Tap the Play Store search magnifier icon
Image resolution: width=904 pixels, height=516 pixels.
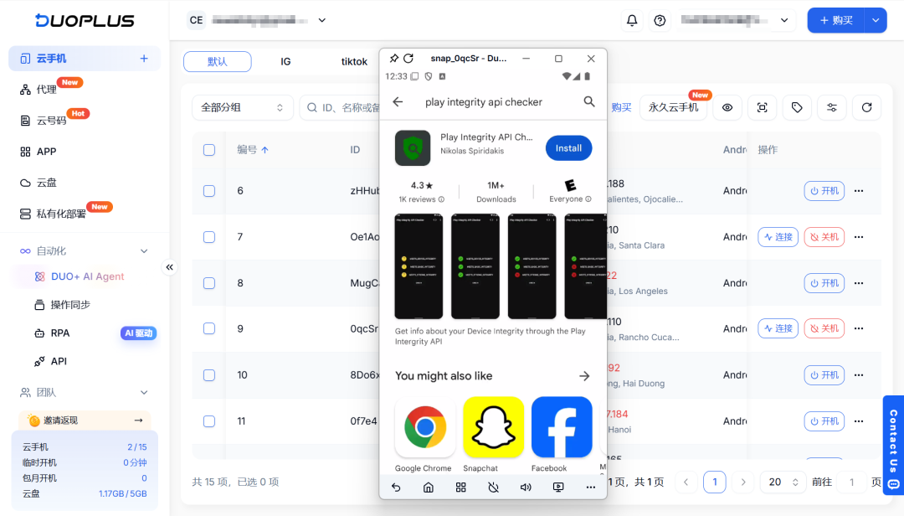click(588, 101)
